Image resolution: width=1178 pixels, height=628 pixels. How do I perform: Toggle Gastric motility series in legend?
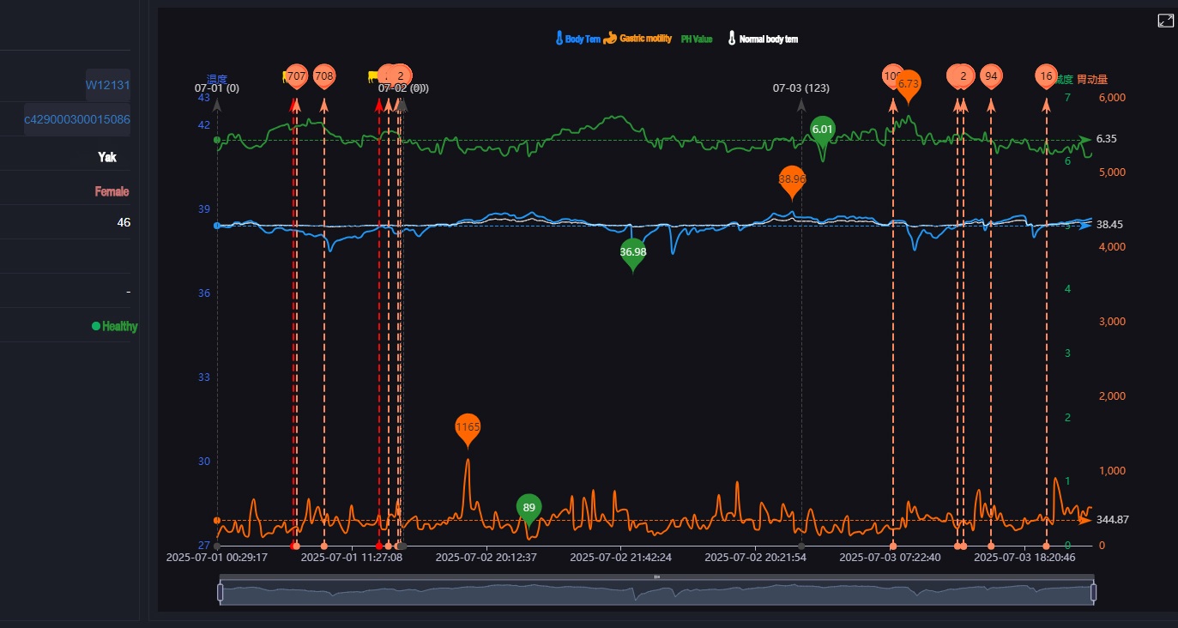(x=637, y=39)
